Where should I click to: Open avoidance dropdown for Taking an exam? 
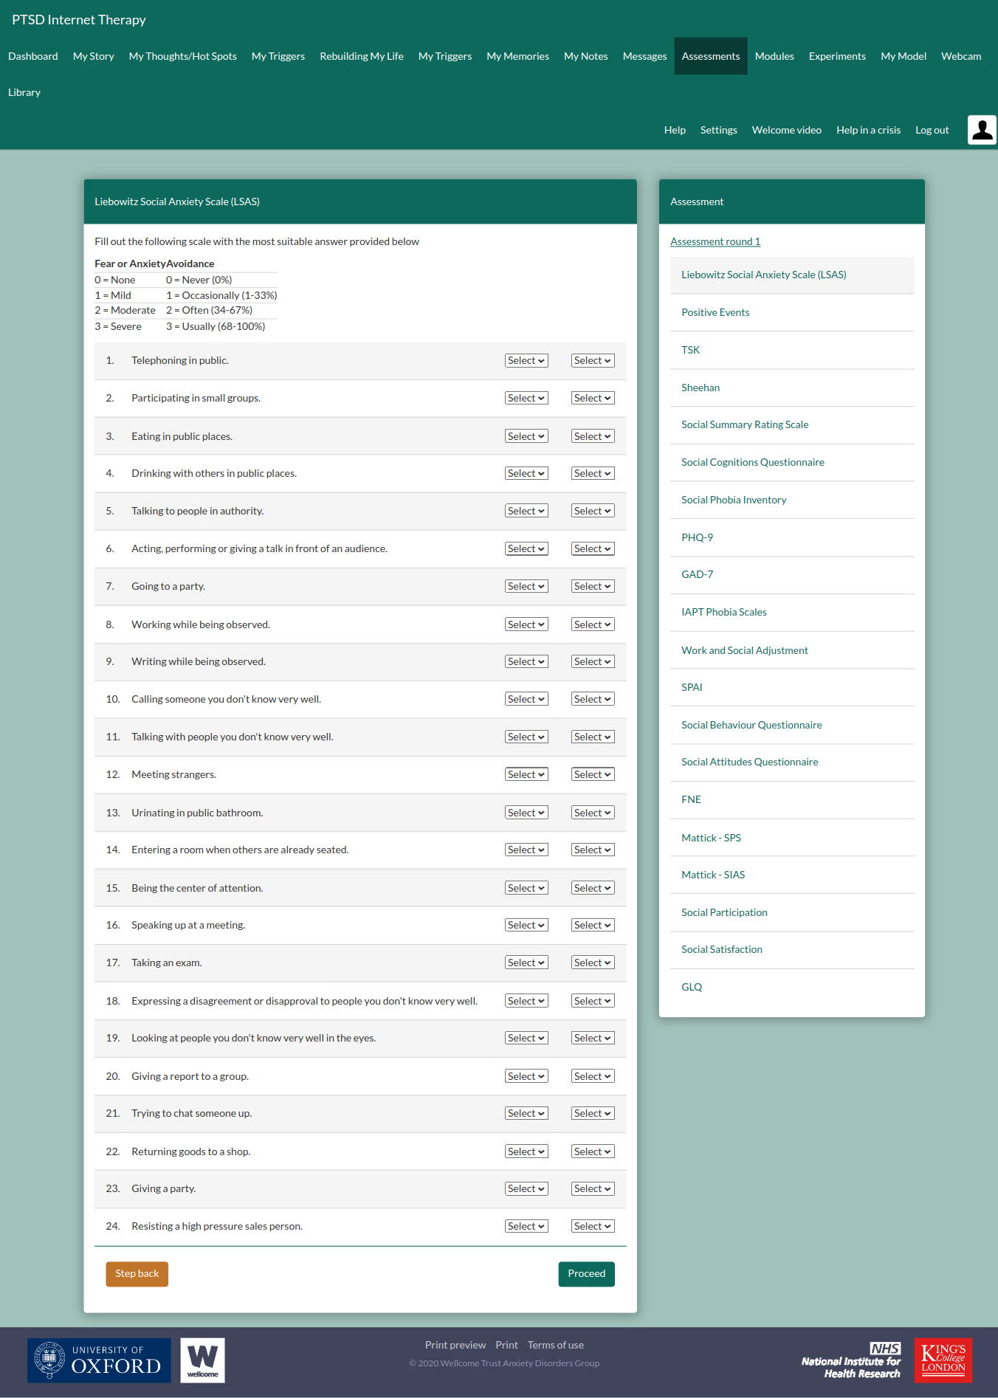click(x=592, y=963)
